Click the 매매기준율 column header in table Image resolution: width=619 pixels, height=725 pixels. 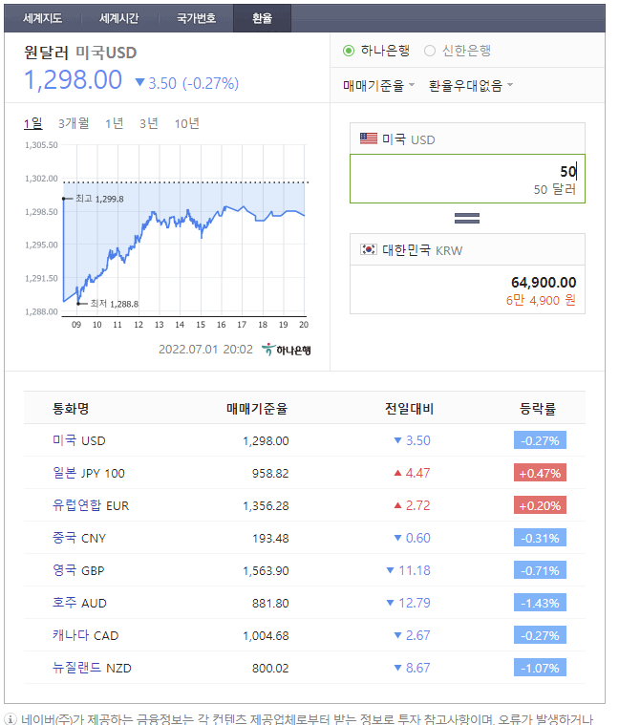(x=257, y=408)
